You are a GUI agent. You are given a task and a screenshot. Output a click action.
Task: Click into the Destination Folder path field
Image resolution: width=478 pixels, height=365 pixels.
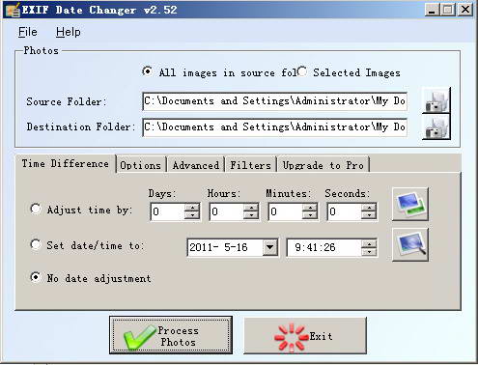pos(274,127)
